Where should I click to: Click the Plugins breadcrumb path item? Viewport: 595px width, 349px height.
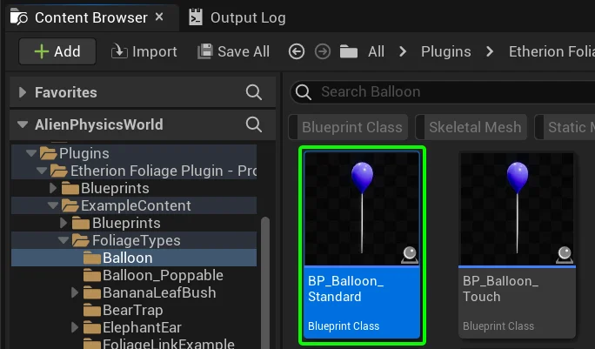446,52
